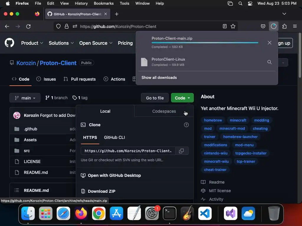The image size is (302, 226).
Task: Open the LICENSE file
Action: coord(32,162)
